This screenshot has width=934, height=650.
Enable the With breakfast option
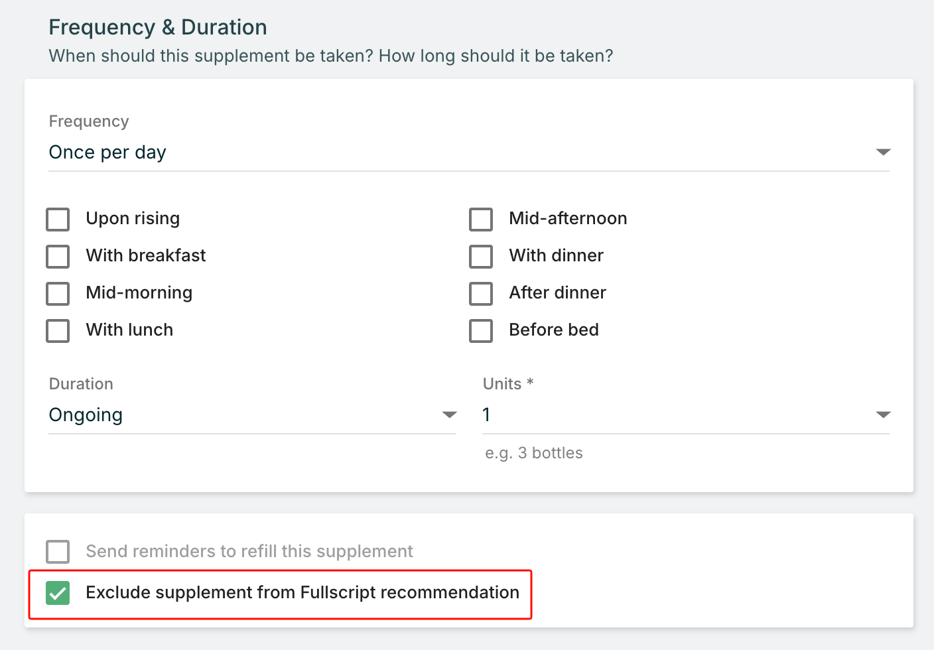point(58,256)
